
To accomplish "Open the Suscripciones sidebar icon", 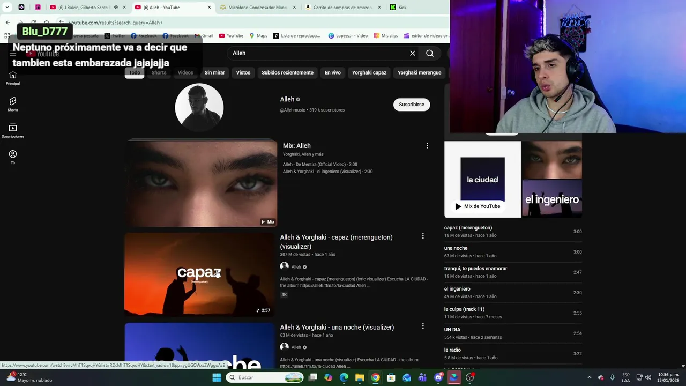I will [13, 130].
